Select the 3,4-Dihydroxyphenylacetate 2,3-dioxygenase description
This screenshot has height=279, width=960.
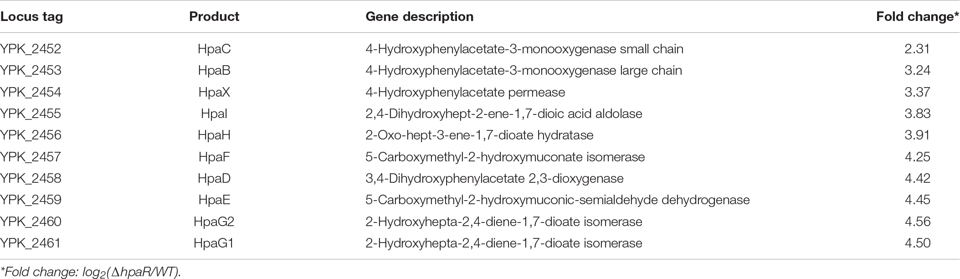pos(494,179)
